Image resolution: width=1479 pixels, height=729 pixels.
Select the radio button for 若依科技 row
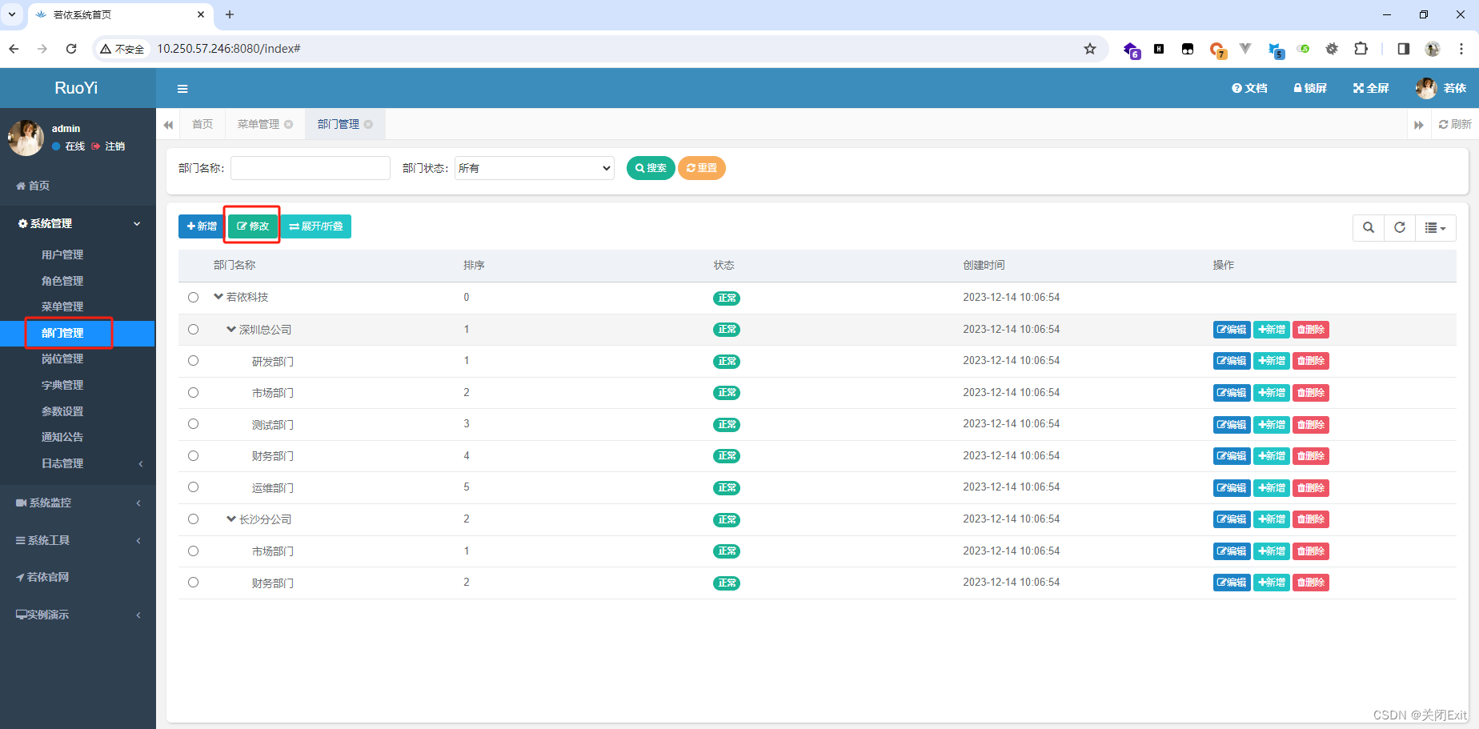tap(193, 297)
